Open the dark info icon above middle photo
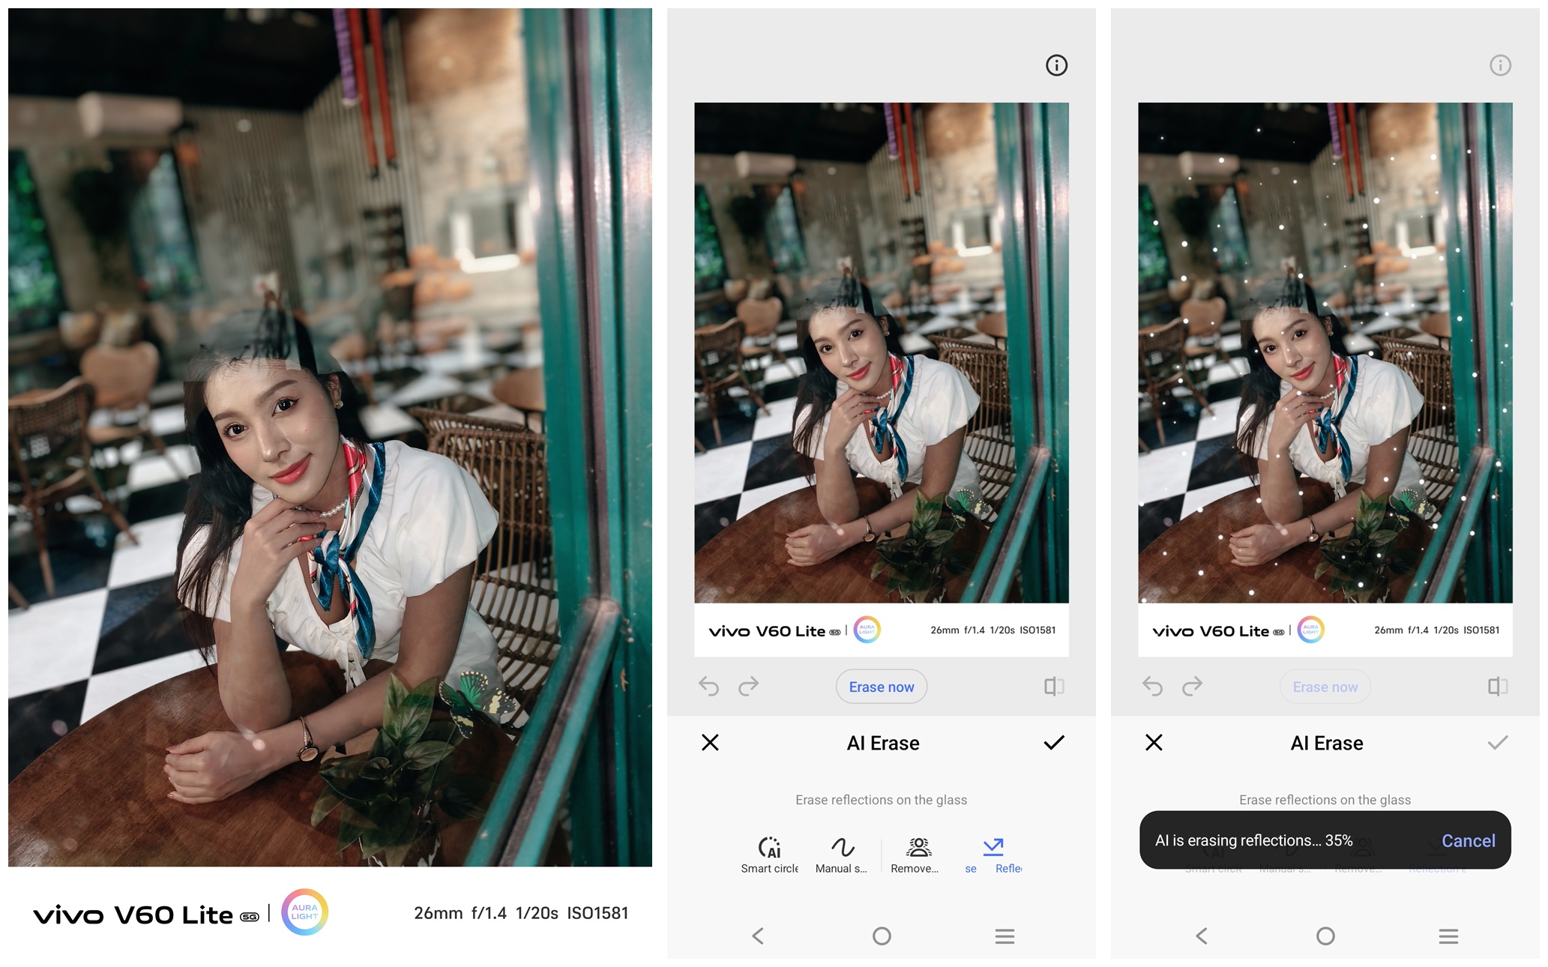This screenshot has width=1548, height=967. (1056, 65)
